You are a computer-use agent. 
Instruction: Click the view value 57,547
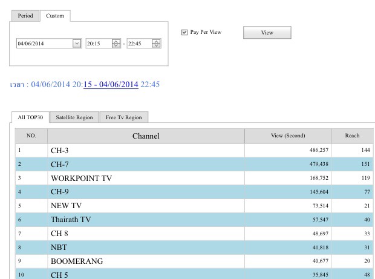(321, 220)
